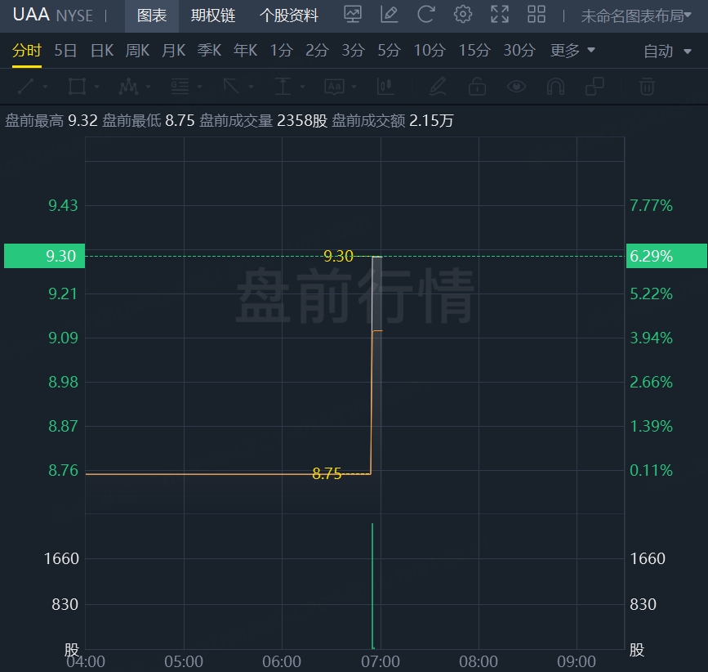708x672 pixels.
Task: Click the green 9.30 current price label
Action: click(x=44, y=256)
